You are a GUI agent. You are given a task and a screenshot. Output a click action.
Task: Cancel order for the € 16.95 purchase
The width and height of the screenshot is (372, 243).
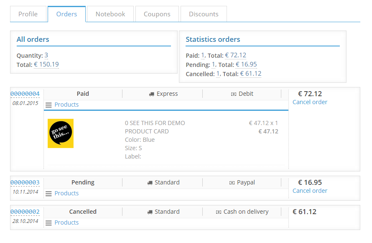point(310,191)
